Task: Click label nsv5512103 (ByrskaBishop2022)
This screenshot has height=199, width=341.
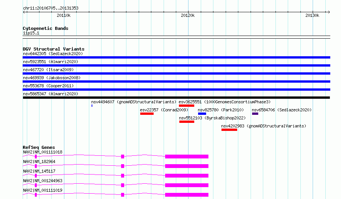Action: (x=212, y=118)
